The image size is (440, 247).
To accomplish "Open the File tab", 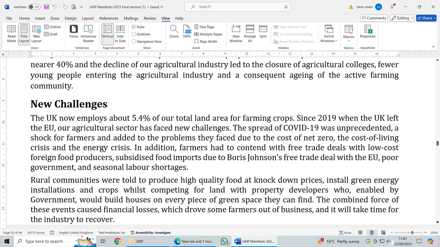I will [x=9, y=18].
